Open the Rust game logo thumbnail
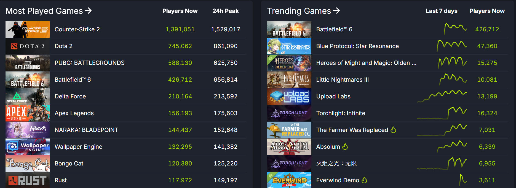The image size is (516, 188). [28, 180]
